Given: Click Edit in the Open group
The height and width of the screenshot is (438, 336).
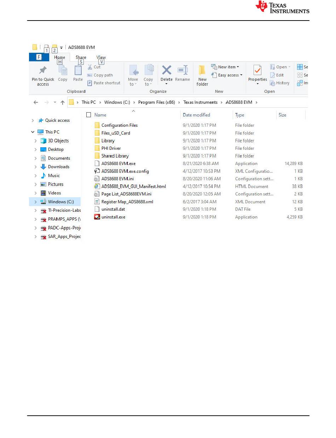Looking at the screenshot, I should tap(277, 75).
